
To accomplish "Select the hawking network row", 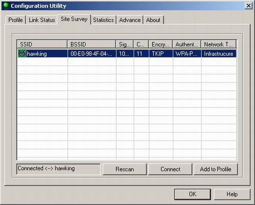I will tap(127, 54).
